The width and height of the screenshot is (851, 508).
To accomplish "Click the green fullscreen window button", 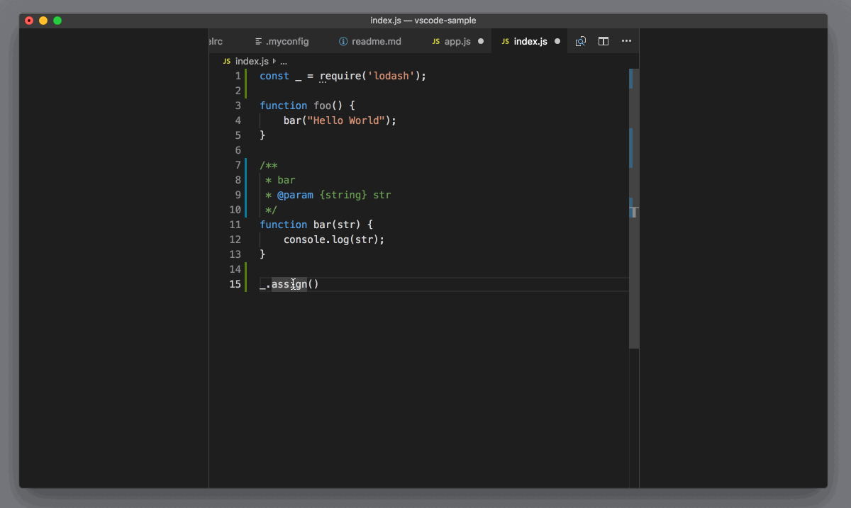I will (57, 21).
